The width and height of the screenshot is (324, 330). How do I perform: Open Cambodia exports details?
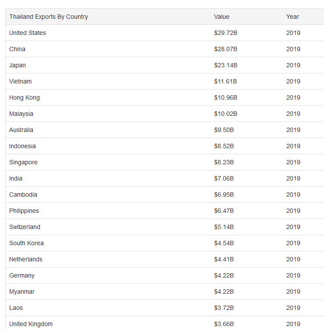(x=23, y=195)
